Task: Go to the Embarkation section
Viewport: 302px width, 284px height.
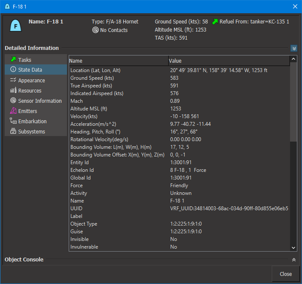Action: 36,121
